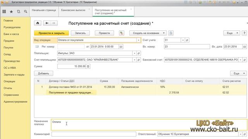Open payer Импульс ЗАО card icon
This screenshot has width=248, height=139.
[139, 53]
